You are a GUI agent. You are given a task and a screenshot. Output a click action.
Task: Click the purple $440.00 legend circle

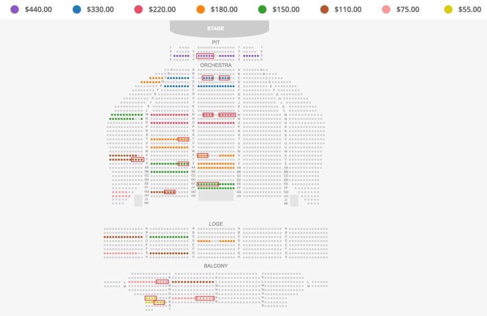(x=14, y=9)
